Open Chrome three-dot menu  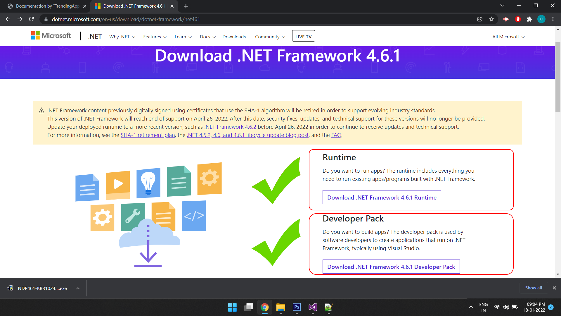coord(553,19)
